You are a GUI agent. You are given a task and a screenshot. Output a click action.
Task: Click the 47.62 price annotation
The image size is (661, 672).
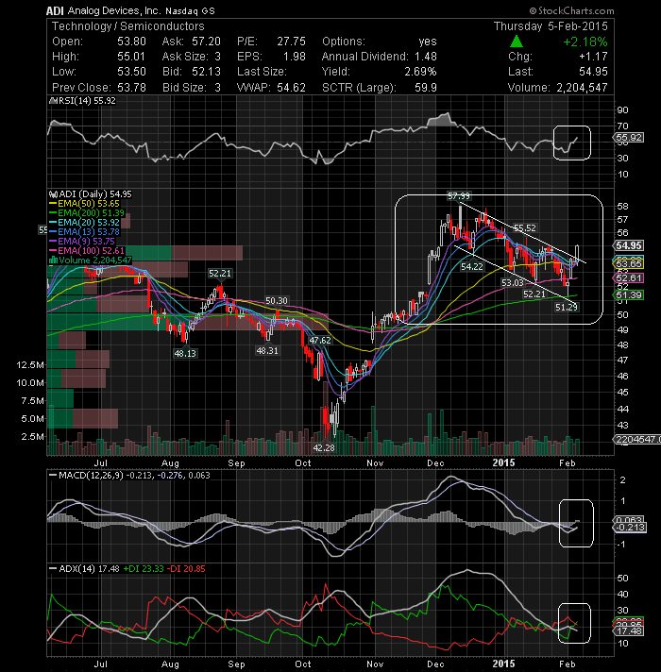coord(320,341)
